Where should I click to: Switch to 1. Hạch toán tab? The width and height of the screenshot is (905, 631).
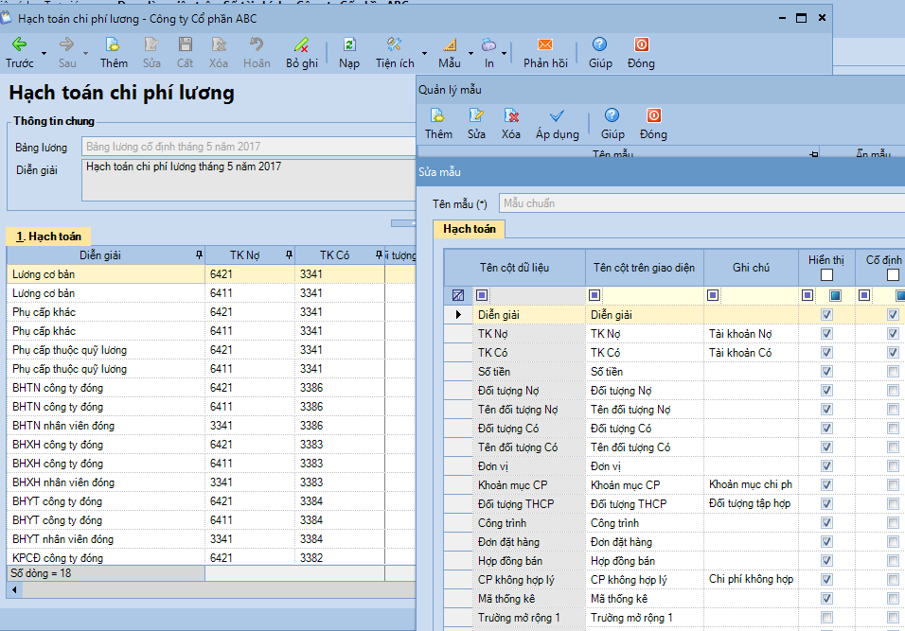[x=48, y=236]
